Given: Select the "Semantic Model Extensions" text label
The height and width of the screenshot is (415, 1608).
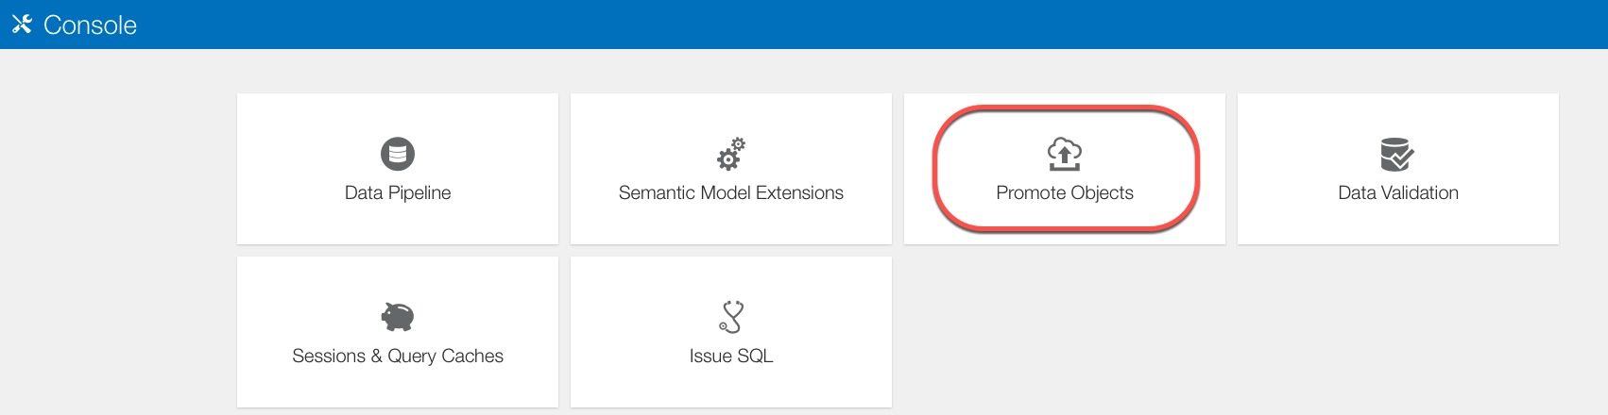Looking at the screenshot, I should [731, 192].
